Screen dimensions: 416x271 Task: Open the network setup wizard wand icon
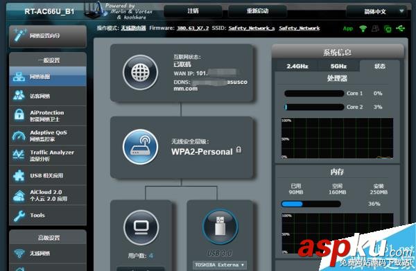tap(19, 35)
